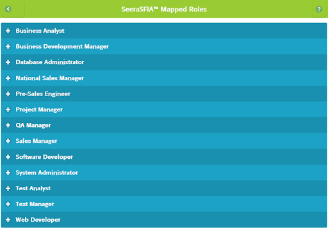Click the plus icon beside Software Developer

[x=8, y=157]
